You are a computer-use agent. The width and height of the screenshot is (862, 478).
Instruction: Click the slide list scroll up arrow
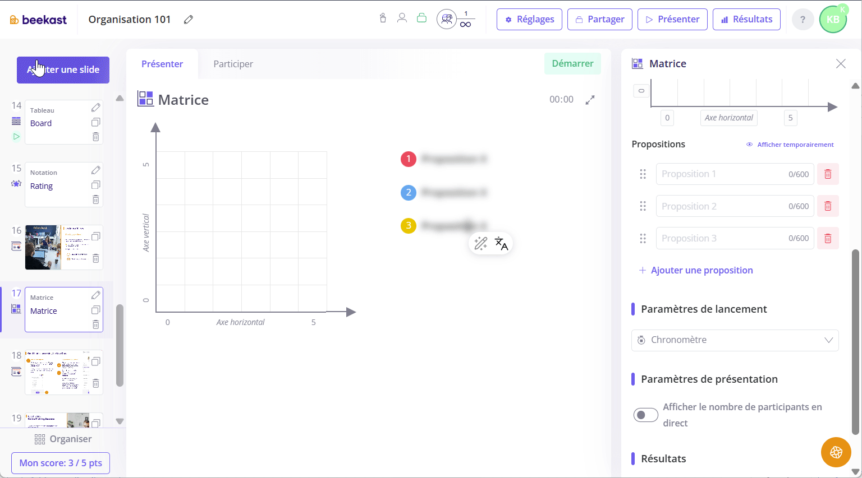pos(120,98)
